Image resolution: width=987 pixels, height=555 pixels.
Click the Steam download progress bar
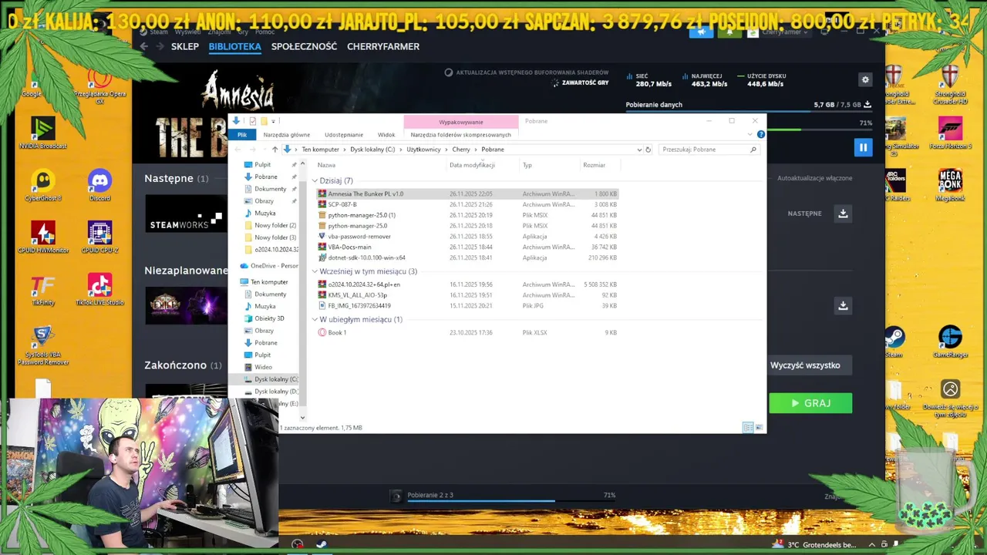pyautogui.click(x=748, y=112)
